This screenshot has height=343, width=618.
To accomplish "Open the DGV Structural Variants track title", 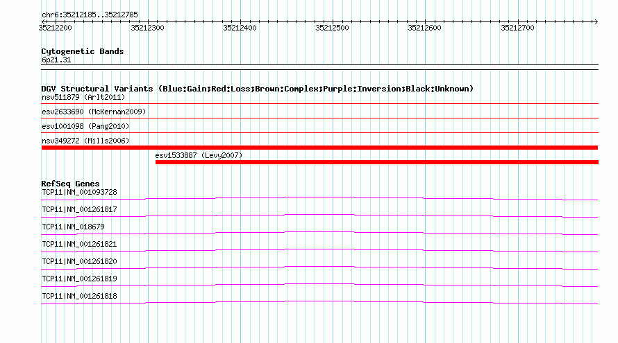I will [x=258, y=89].
